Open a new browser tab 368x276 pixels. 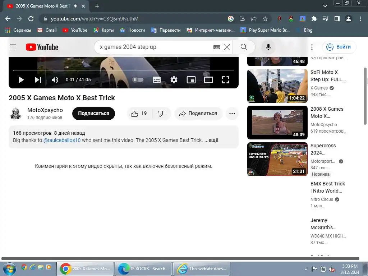[x=97, y=6]
